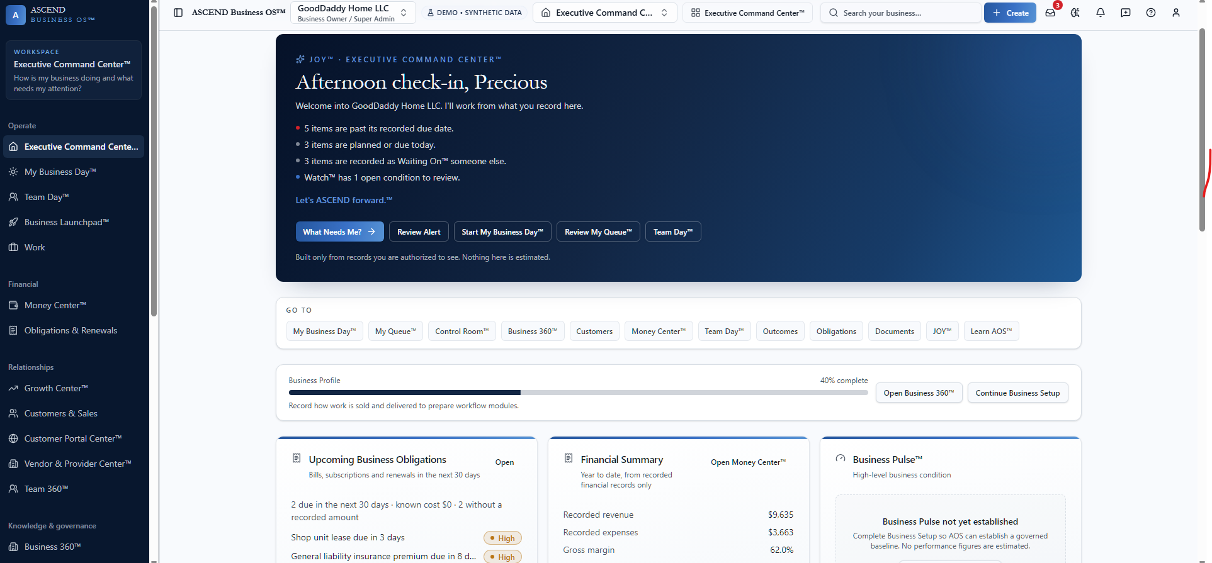Click '5 items are past its recorded due date.'
This screenshot has height=563, width=1212.
point(379,128)
